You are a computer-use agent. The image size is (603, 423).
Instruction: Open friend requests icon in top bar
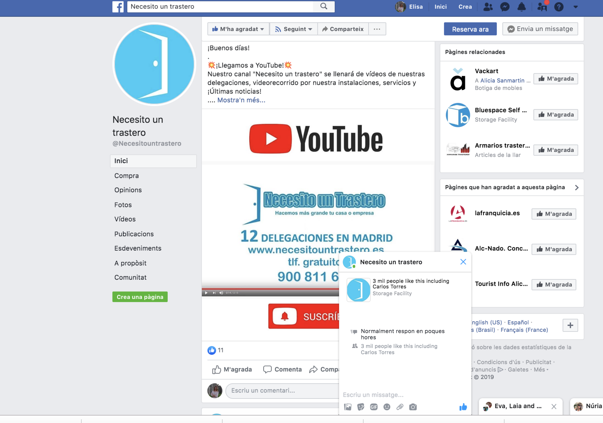point(488,7)
